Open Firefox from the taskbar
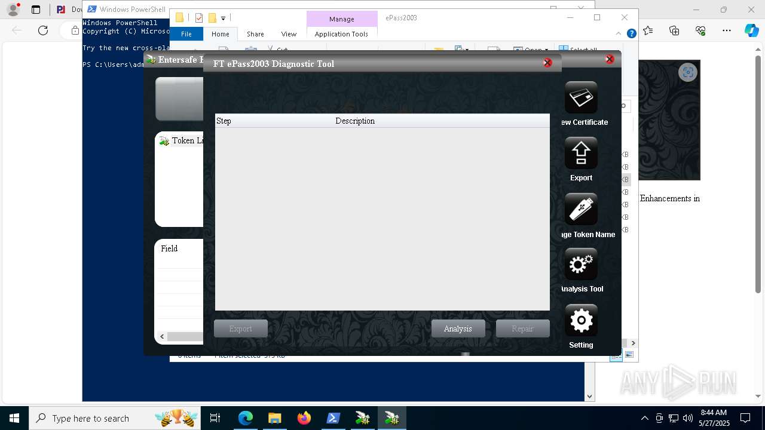Screen dimensions: 765x430 (x=304, y=418)
